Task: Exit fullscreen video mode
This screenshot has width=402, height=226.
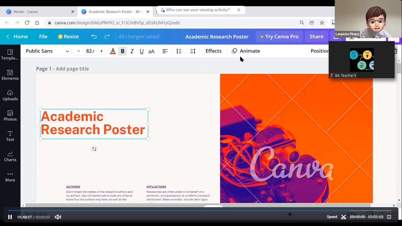Action: coord(389,217)
